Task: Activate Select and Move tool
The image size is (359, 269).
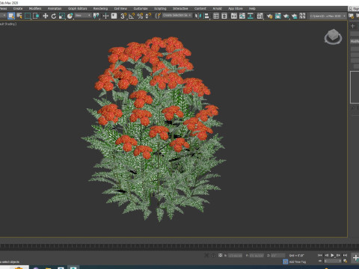Action: pos(46,16)
